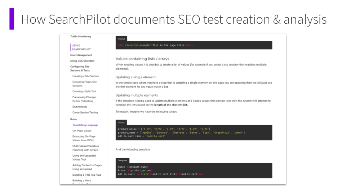Select the Values code block tab
The width and height of the screenshot is (346, 194).
coord(121,123)
